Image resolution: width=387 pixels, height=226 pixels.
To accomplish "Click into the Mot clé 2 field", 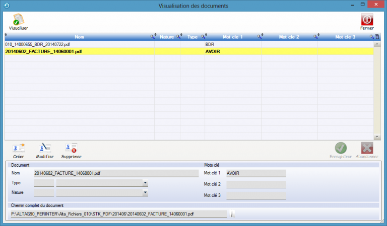I will (x=255, y=184).
